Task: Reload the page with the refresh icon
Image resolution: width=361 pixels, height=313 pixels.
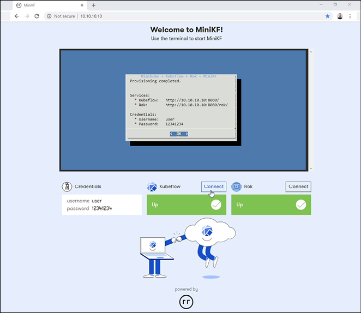Action: coord(37,16)
